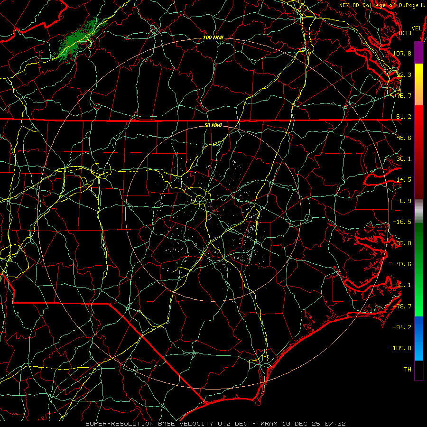This screenshot has height=427, width=427.
Task: Select the 107.8 velocity scale value
Action: tap(402, 53)
